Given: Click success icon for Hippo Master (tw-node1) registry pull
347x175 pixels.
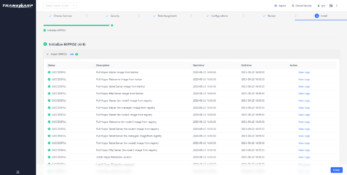Looking at the screenshot, I should click(49, 101).
